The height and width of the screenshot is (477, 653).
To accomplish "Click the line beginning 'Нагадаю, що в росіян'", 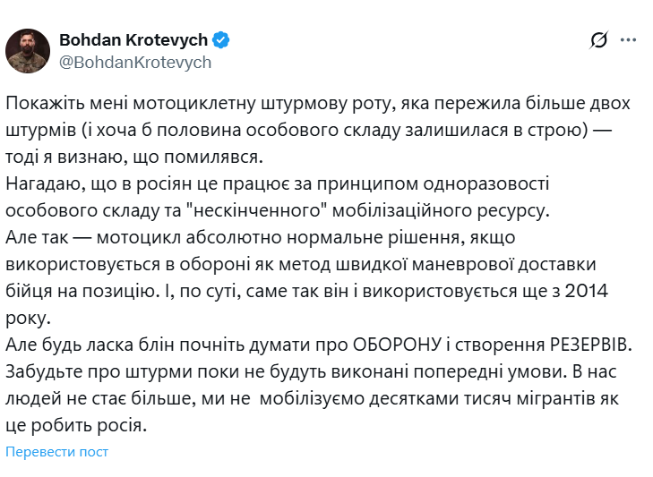I will (x=278, y=183).
